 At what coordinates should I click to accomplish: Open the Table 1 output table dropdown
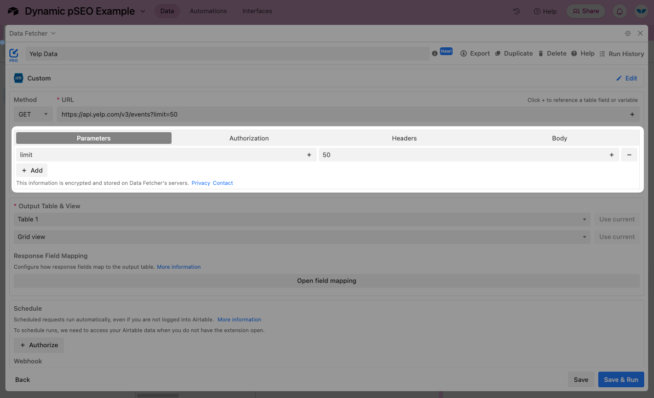click(302, 219)
